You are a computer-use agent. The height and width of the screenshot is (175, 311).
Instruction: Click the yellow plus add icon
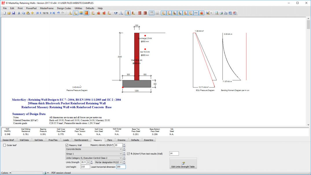click(32, 13)
